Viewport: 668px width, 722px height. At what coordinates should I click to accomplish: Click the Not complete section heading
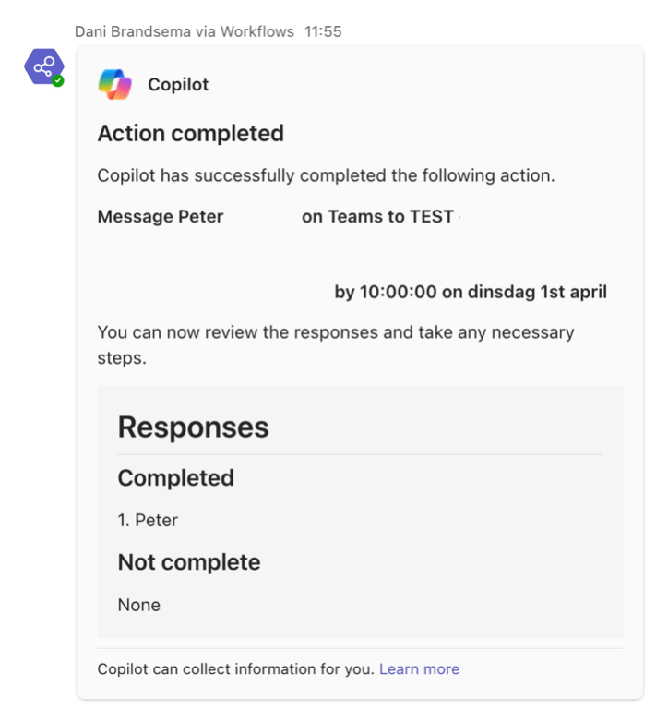click(189, 562)
